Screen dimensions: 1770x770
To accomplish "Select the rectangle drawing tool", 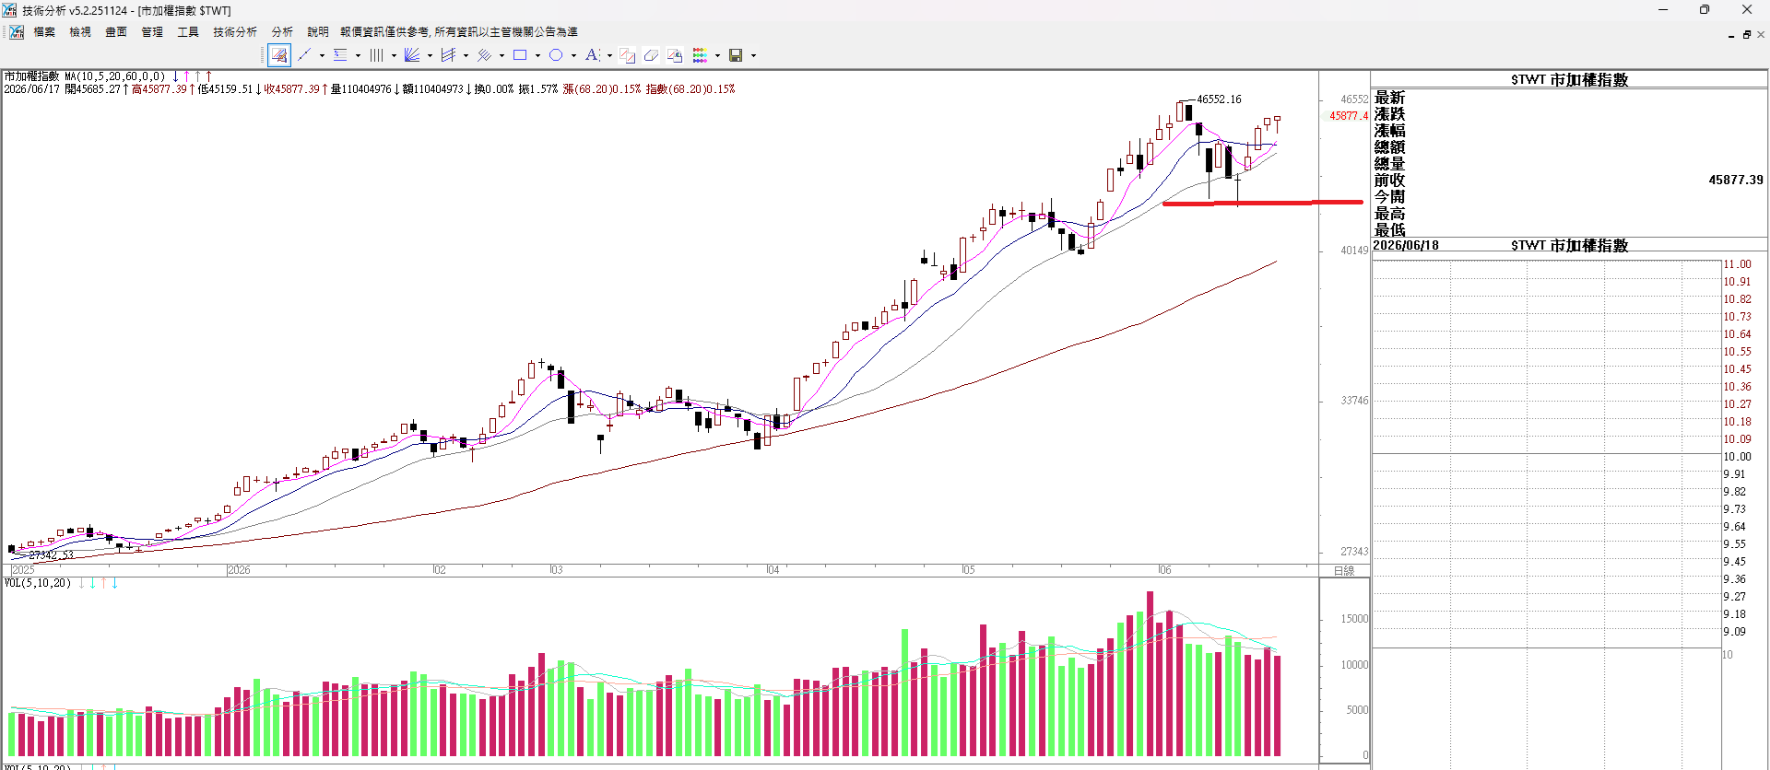I will tap(520, 55).
